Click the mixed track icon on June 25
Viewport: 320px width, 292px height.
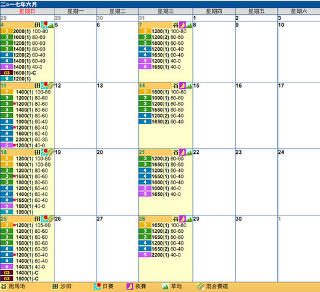(x=51, y=219)
